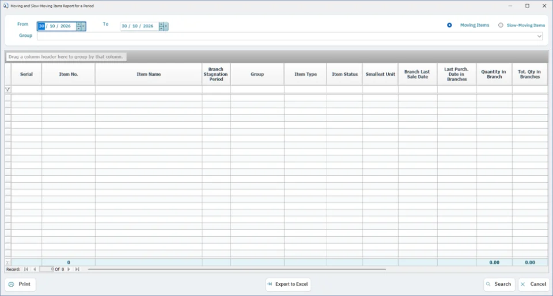Go to first record navigation icon
This screenshot has height=296, width=553.
26,269
